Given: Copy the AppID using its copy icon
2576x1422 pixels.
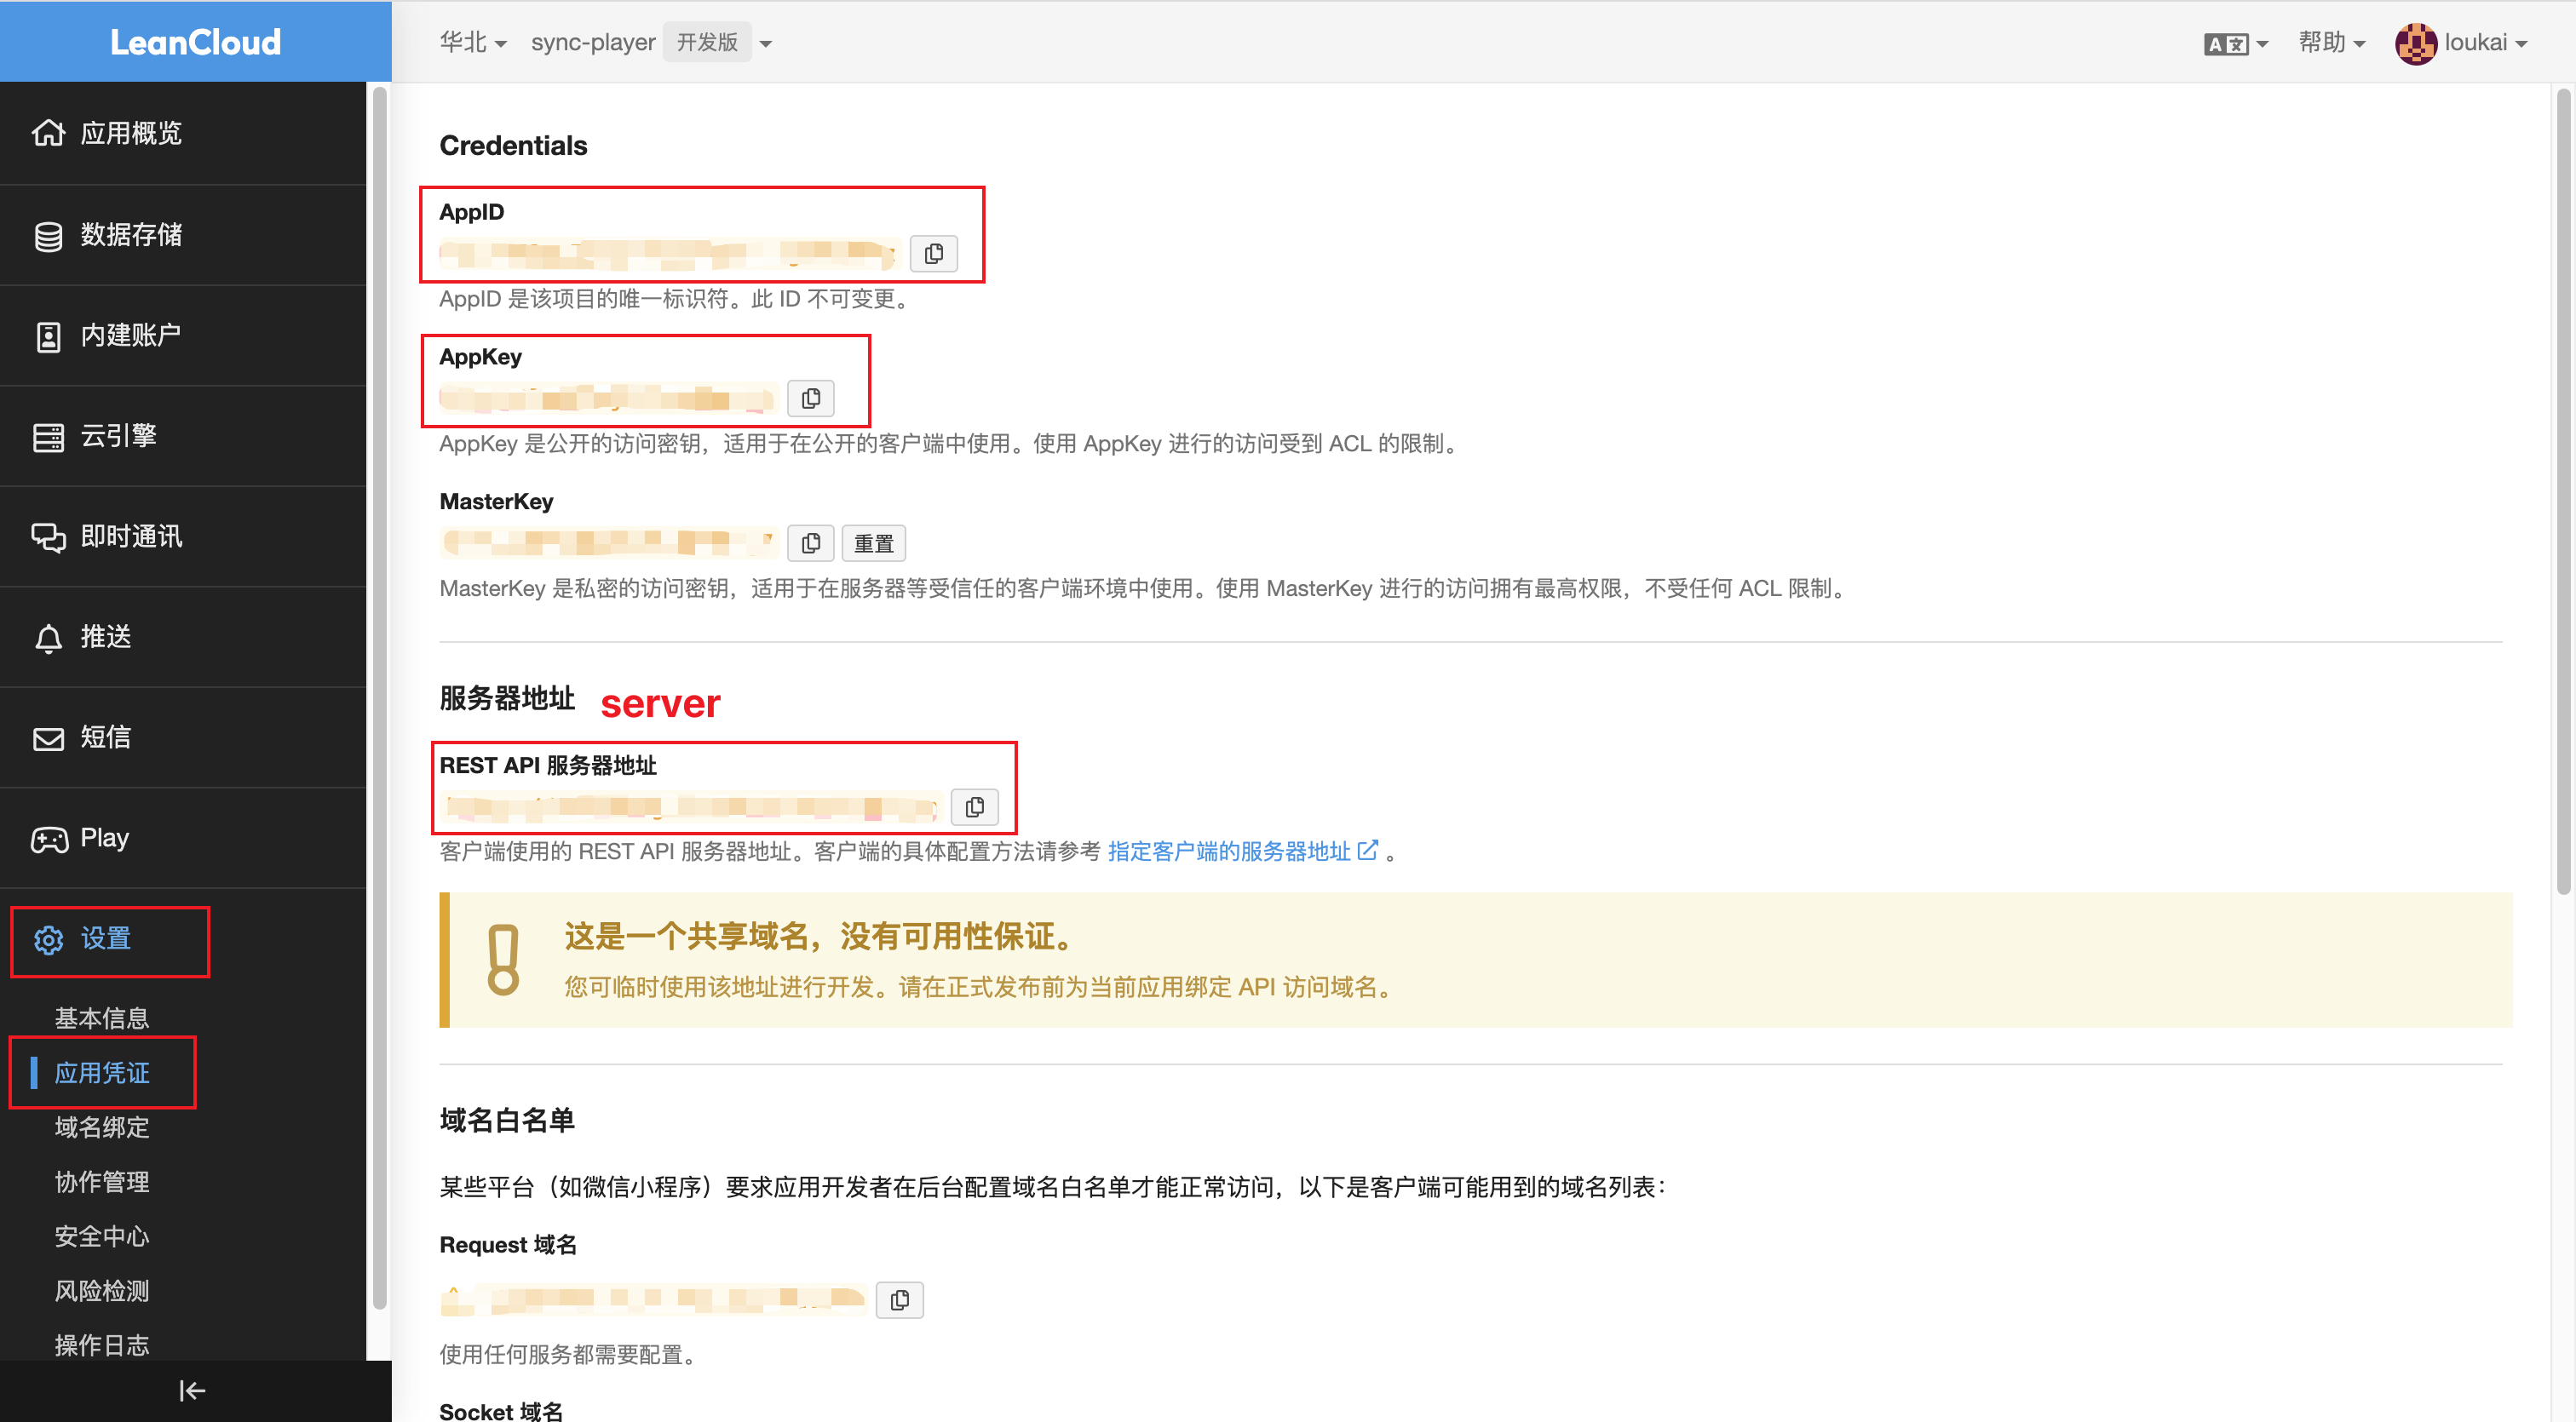Looking at the screenshot, I should 933,253.
